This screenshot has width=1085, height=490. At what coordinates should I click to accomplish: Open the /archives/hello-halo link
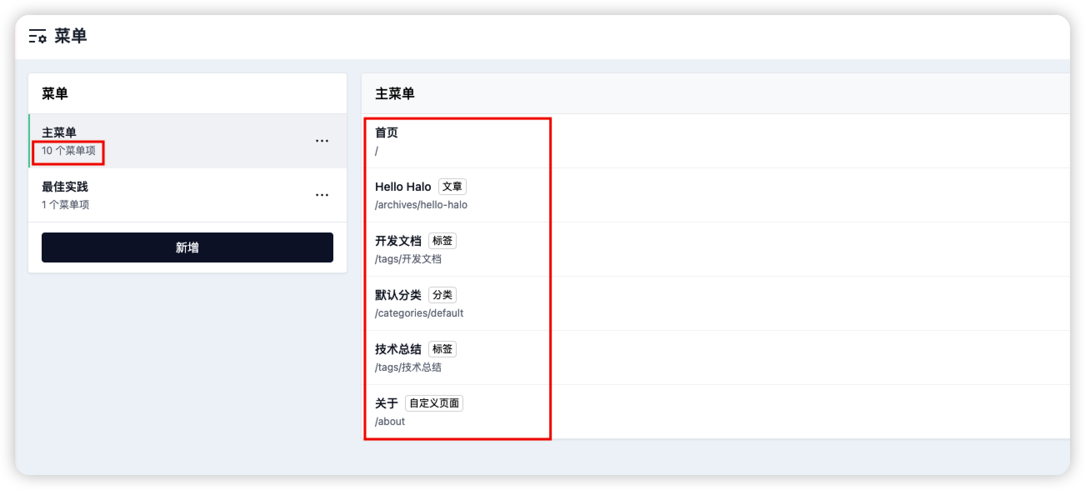pyautogui.click(x=421, y=205)
